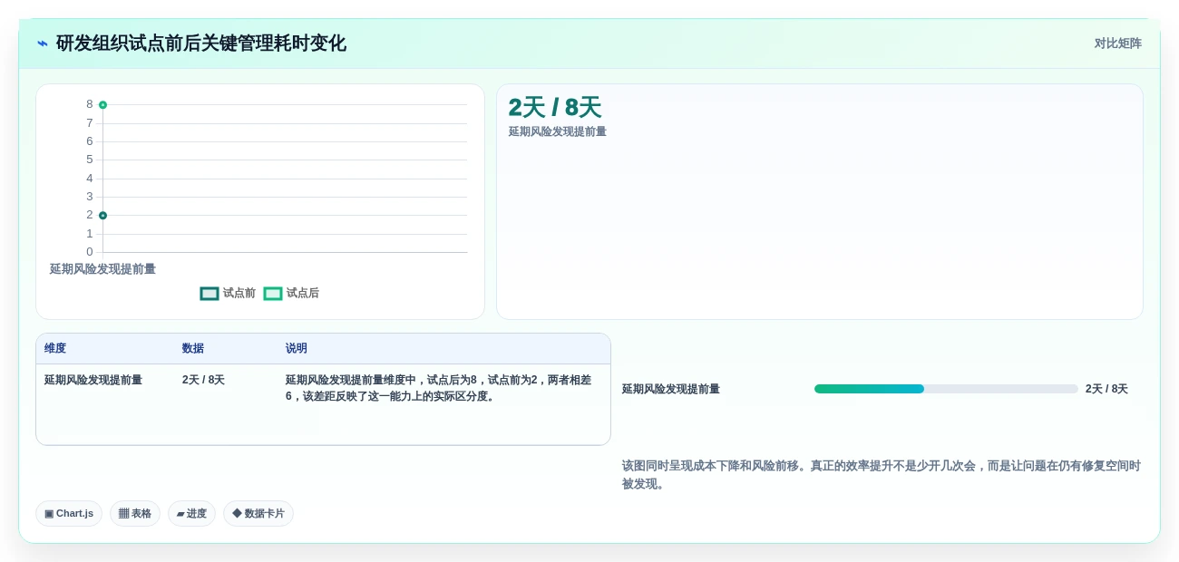Image resolution: width=1179 pixels, height=562 pixels.
Task: Click the 延期风险发现提前量 table row label
Action: [x=93, y=381]
